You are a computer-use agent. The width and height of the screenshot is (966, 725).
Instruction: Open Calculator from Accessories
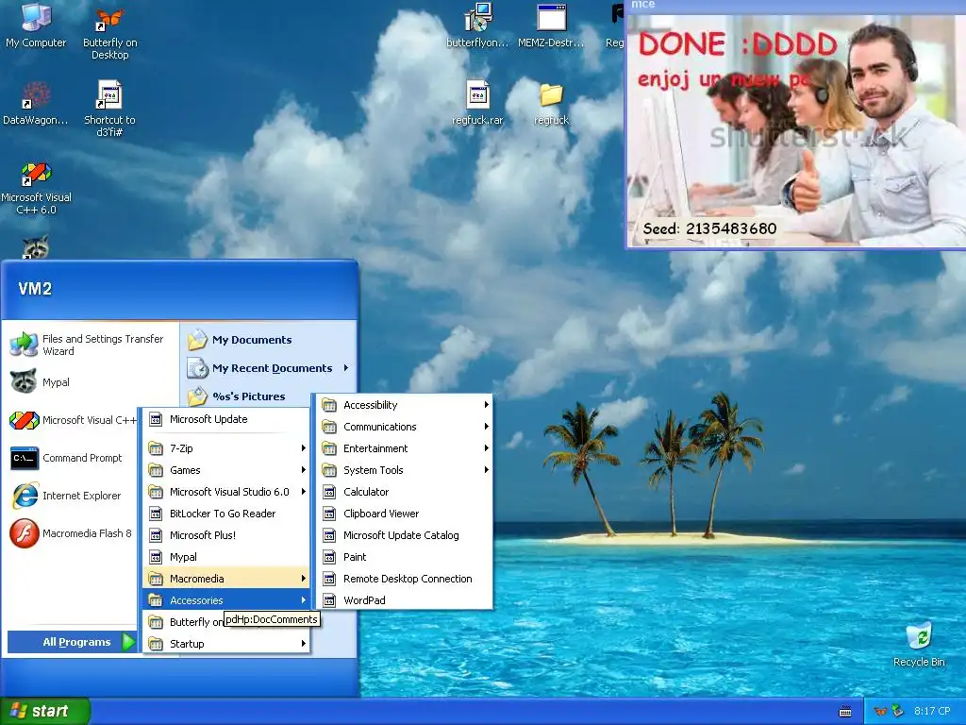[403, 492]
